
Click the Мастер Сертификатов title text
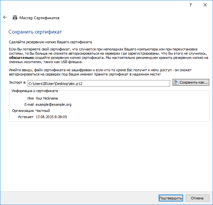tap(39, 18)
